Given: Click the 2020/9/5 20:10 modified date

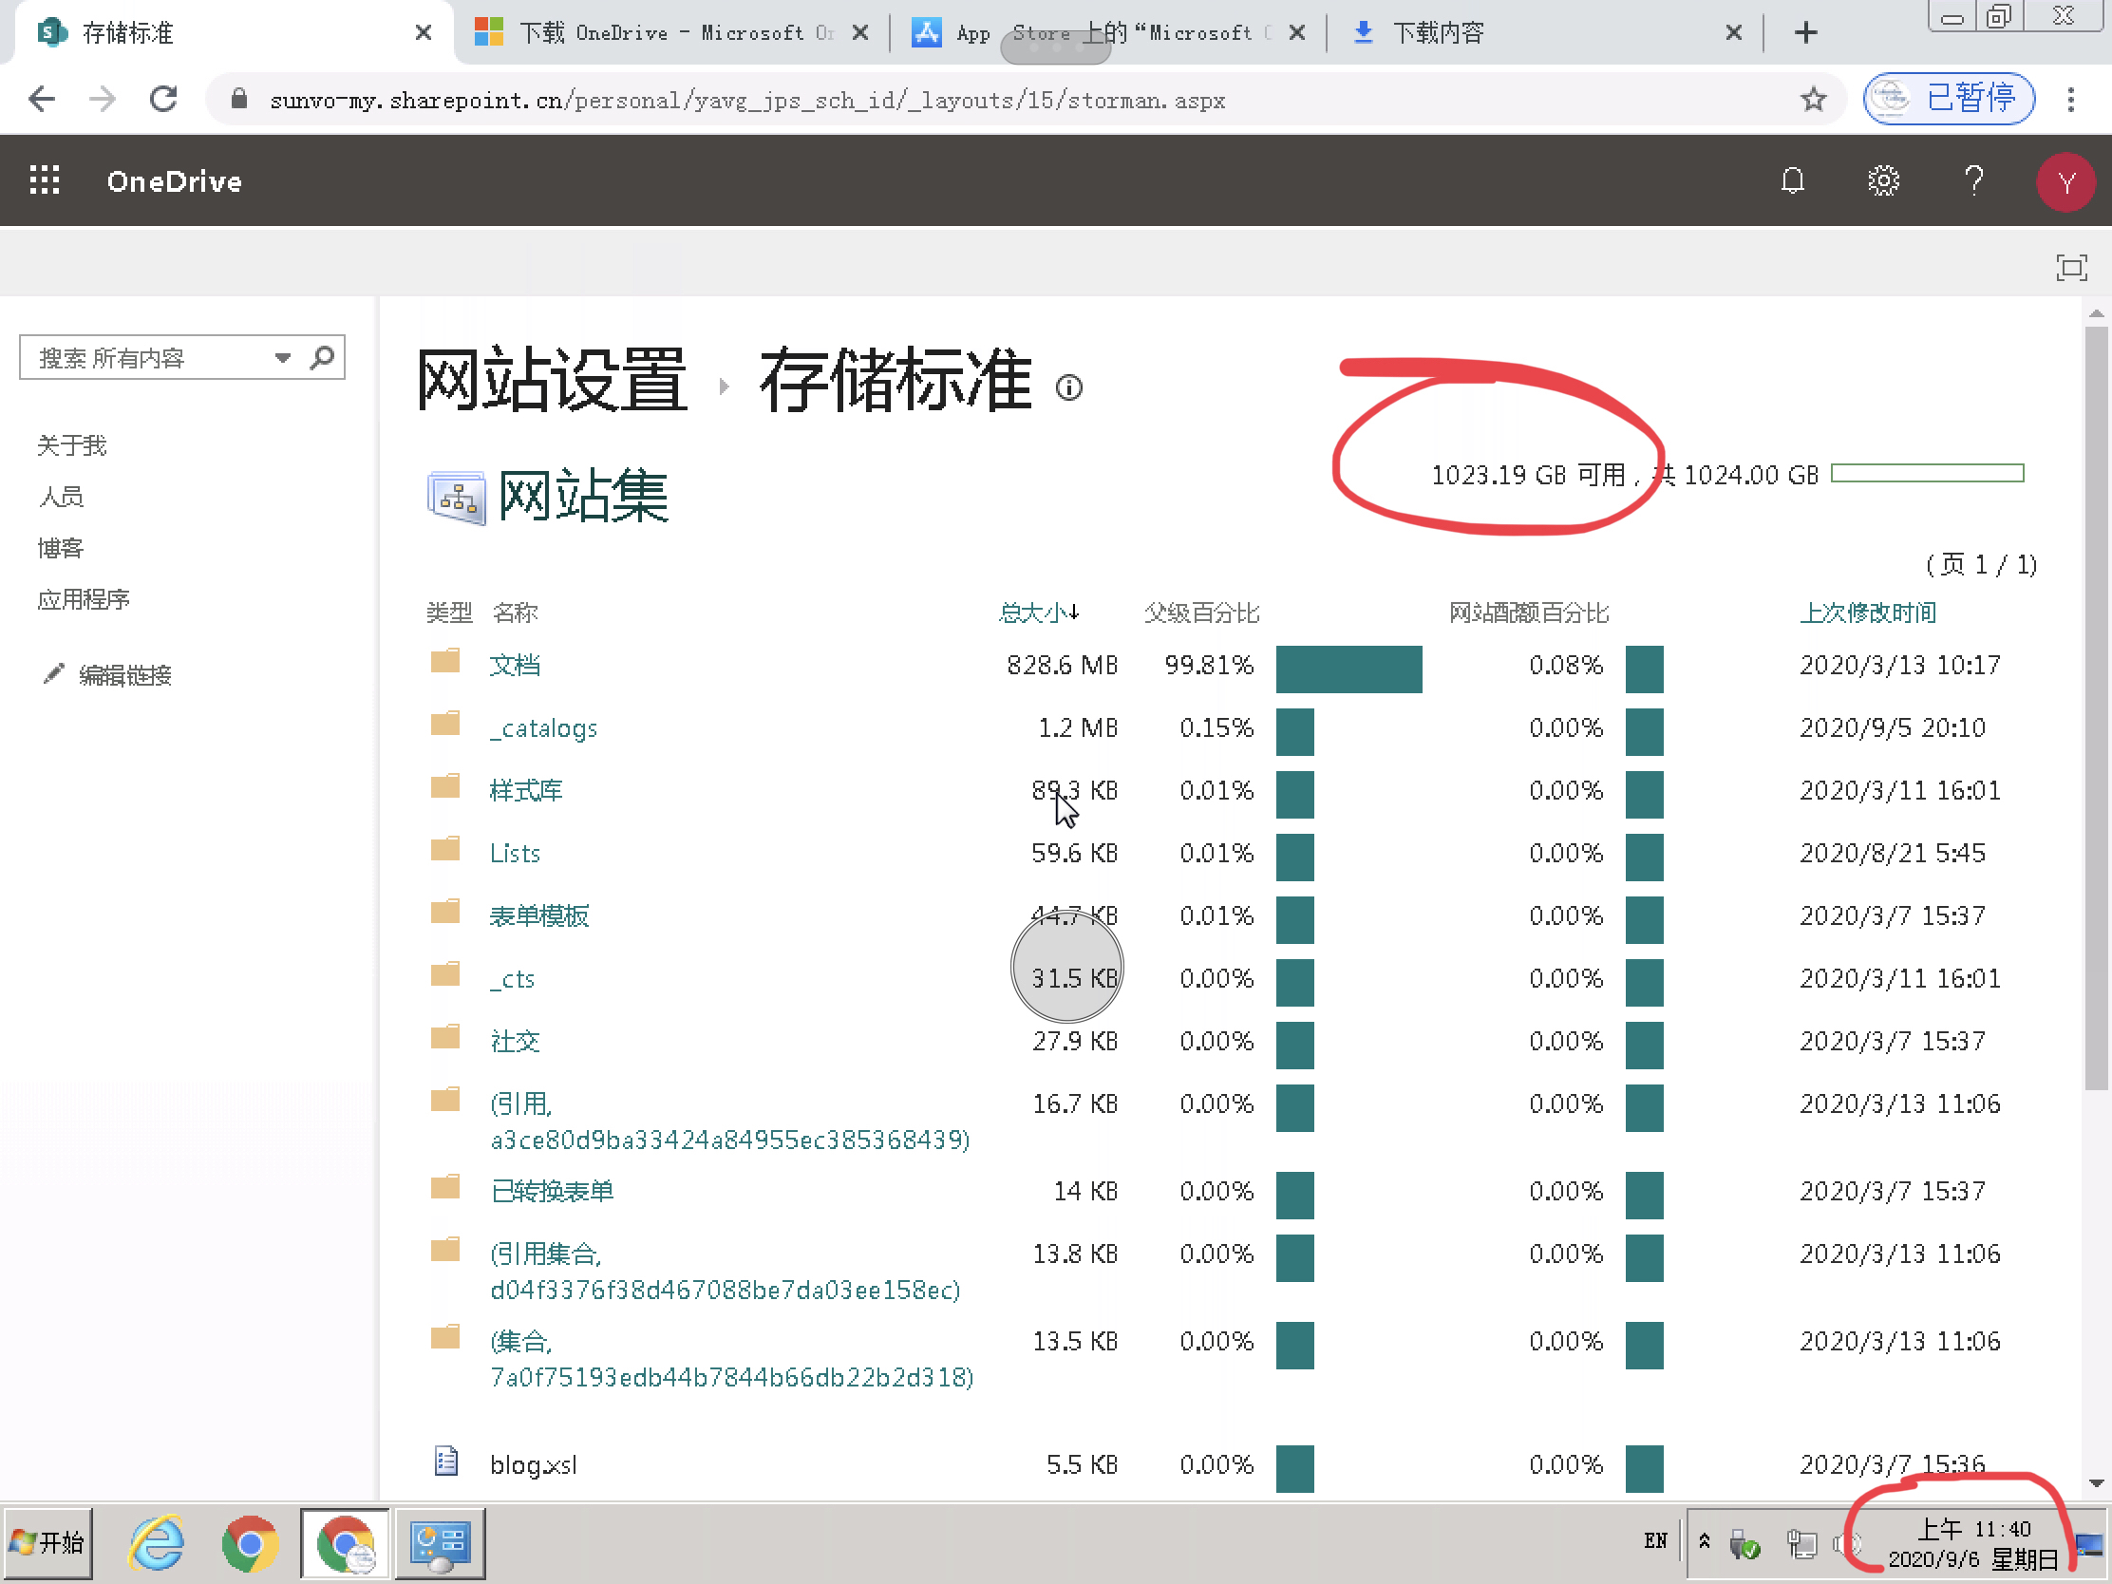Looking at the screenshot, I should click(1892, 727).
